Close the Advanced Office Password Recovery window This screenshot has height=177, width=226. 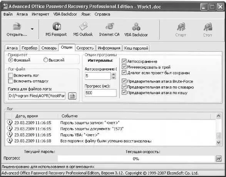coord(220,7)
